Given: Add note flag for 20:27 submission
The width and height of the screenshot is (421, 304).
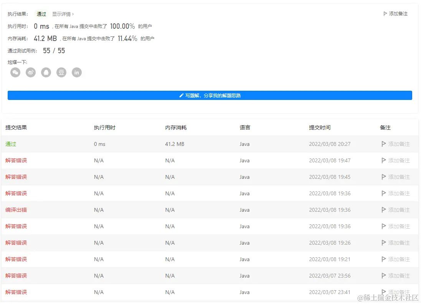Looking at the screenshot, I should pyautogui.click(x=396, y=144).
